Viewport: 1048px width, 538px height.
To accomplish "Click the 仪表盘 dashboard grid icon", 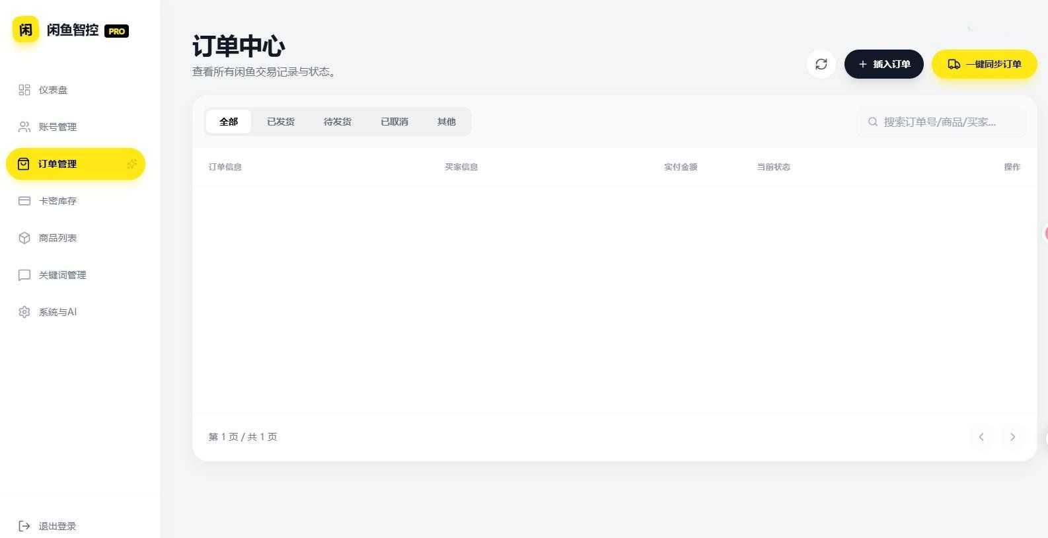I will point(24,90).
